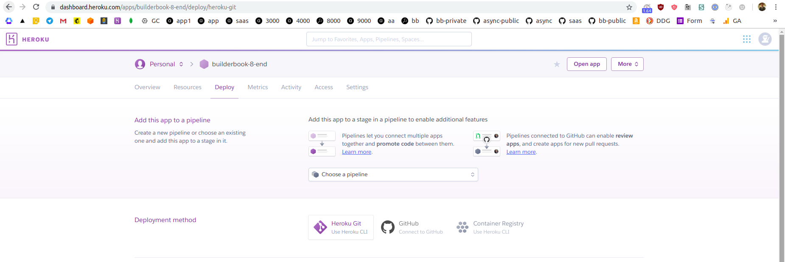Open the Choose a pipeline dropdown
The image size is (785, 262).
(x=393, y=175)
